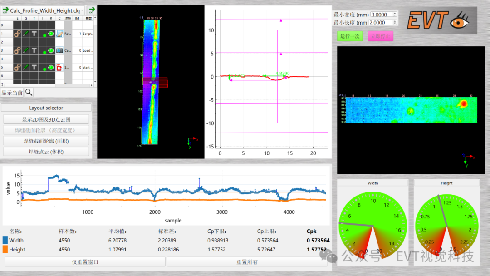Click the gears icon in row 1
The image size is (490, 276).
tap(17, 34)
